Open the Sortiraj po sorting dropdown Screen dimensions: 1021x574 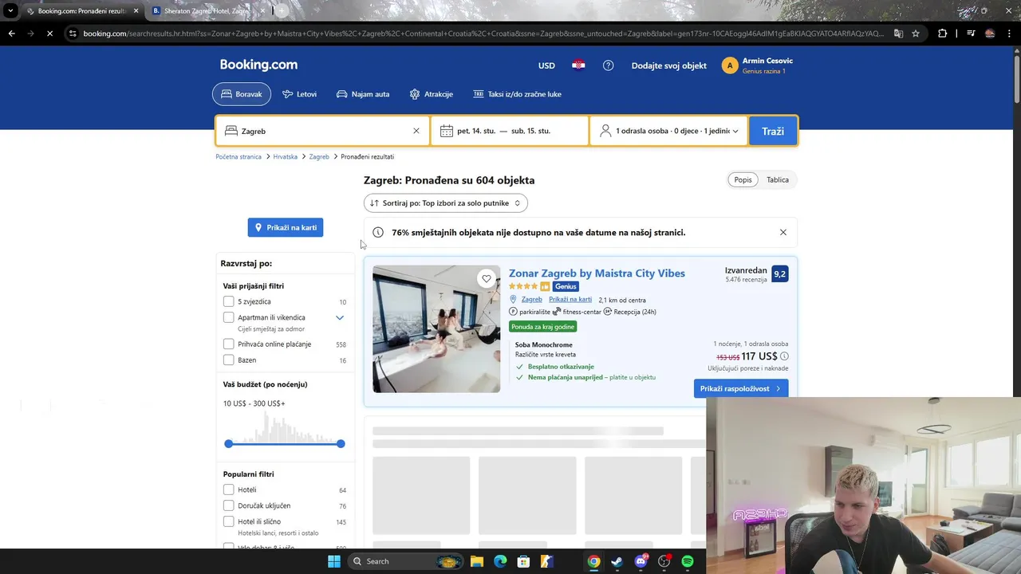(x=446, y=203)
